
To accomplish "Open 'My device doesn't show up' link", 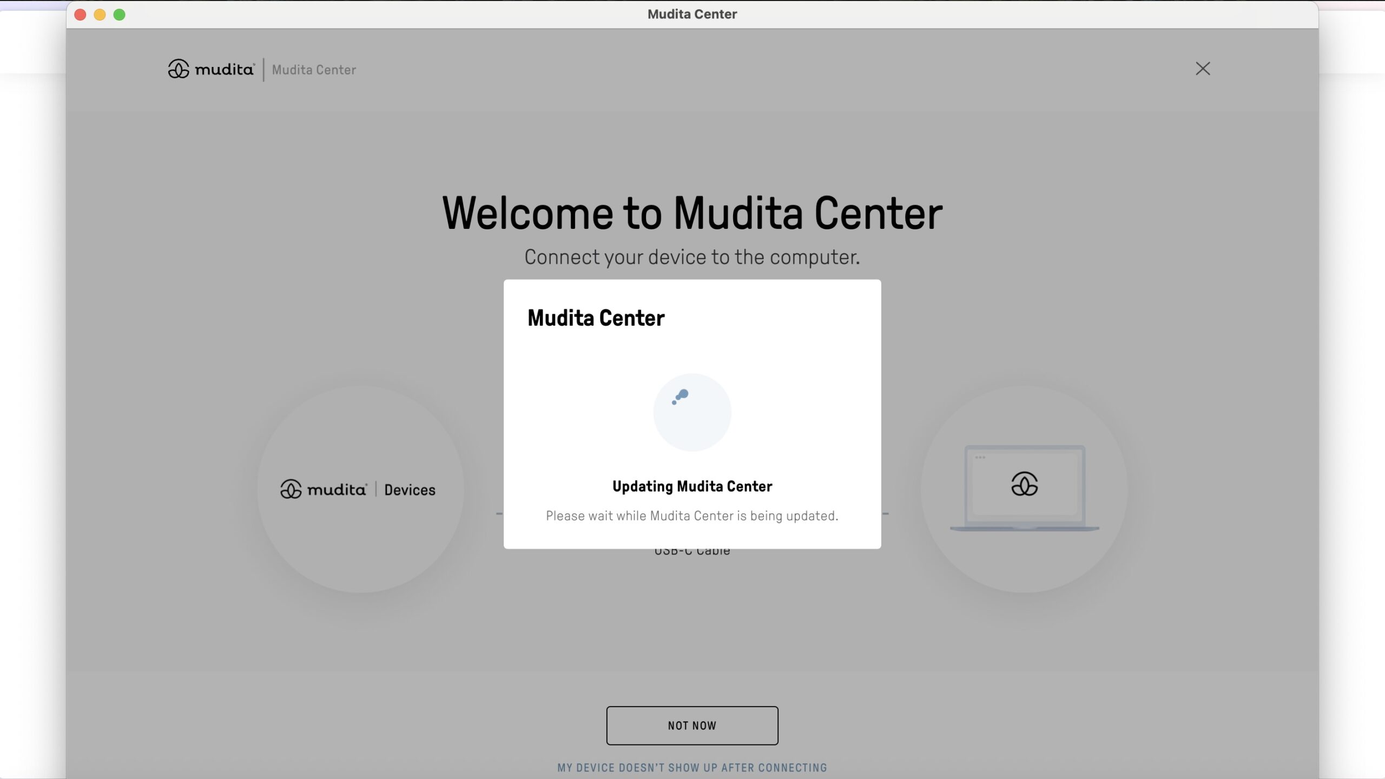I will pyautogui.click(x=692, y=768).
